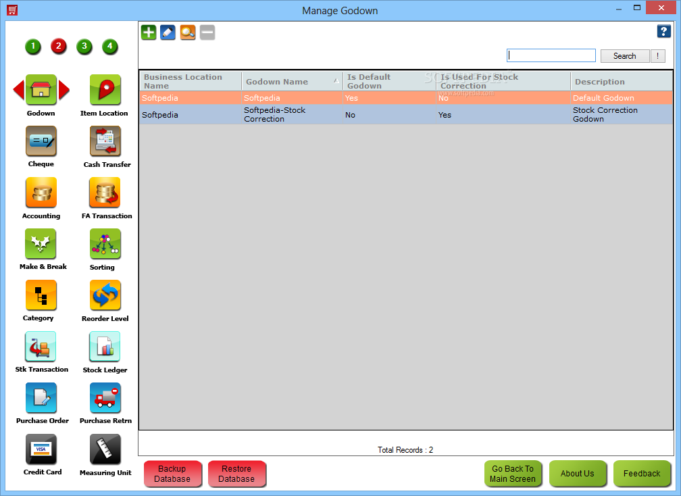Click Go Back To Main Screen button

513,474
